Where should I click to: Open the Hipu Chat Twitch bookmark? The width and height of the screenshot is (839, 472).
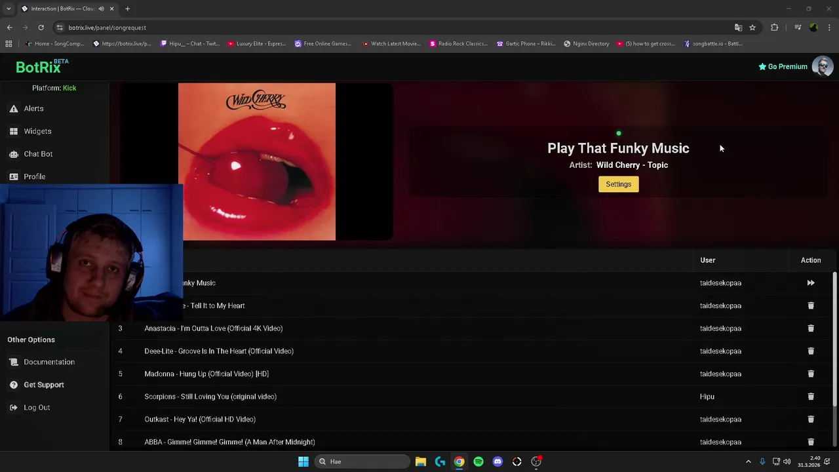[x=189, y=44]
